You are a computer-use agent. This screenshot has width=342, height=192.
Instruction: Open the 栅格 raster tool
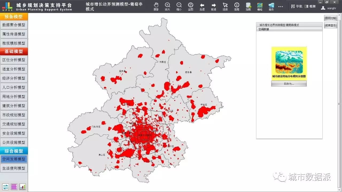(x=260, y=7)
